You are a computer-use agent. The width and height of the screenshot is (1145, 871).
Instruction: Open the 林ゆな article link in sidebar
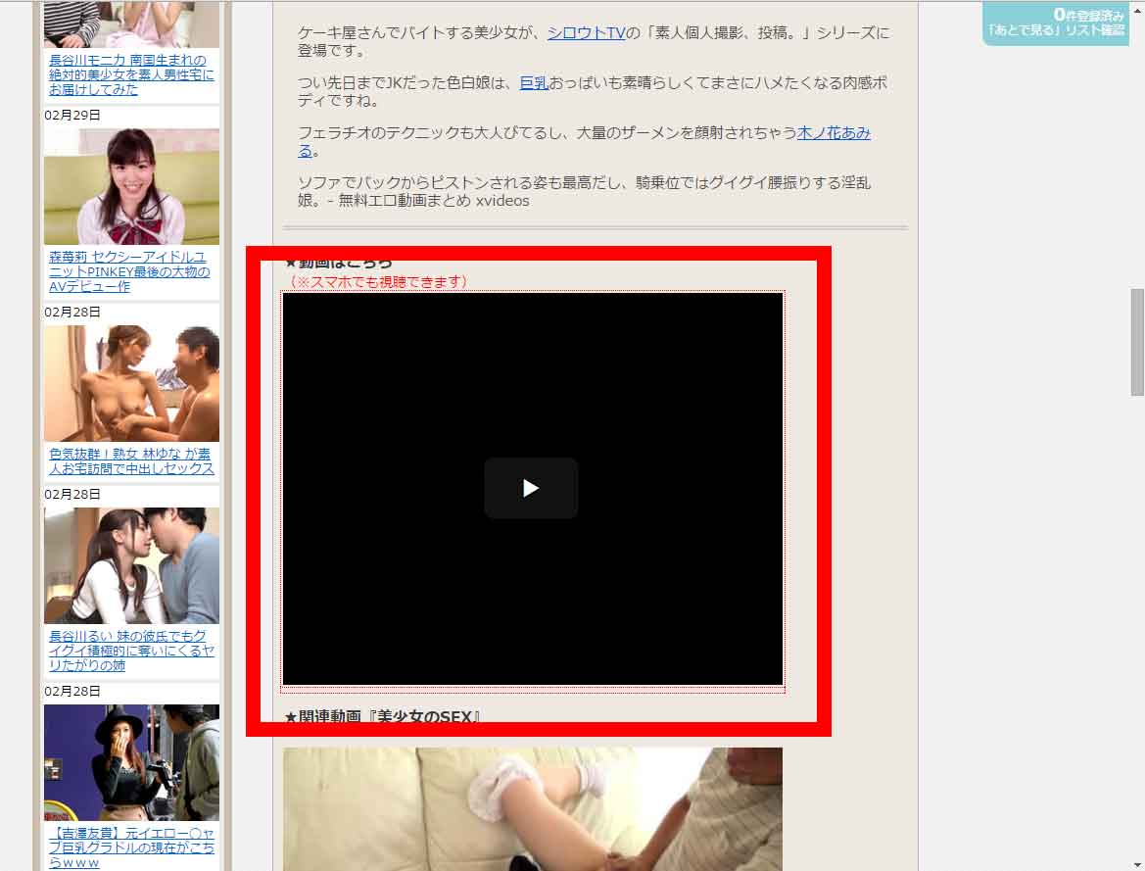coord(131,461)
